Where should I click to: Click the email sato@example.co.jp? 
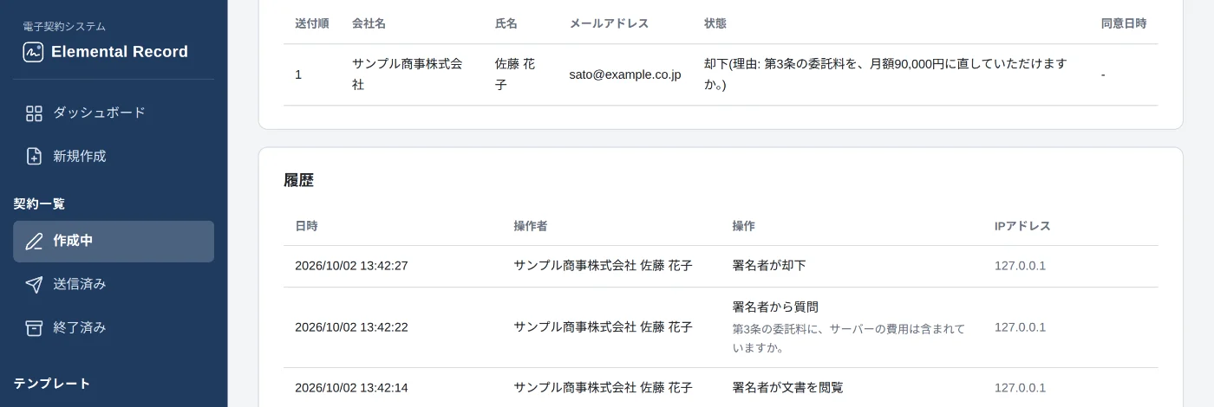tap(625, 74)
